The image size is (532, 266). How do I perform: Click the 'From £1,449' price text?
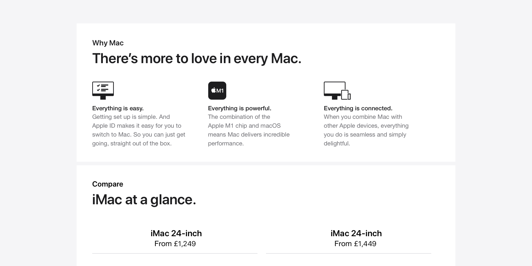pyautogui.click(x=355, y=244)
